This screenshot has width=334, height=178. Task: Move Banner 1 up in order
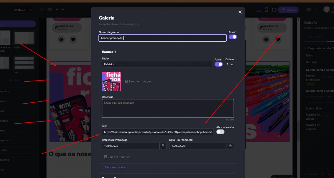(x=227, y=64)
